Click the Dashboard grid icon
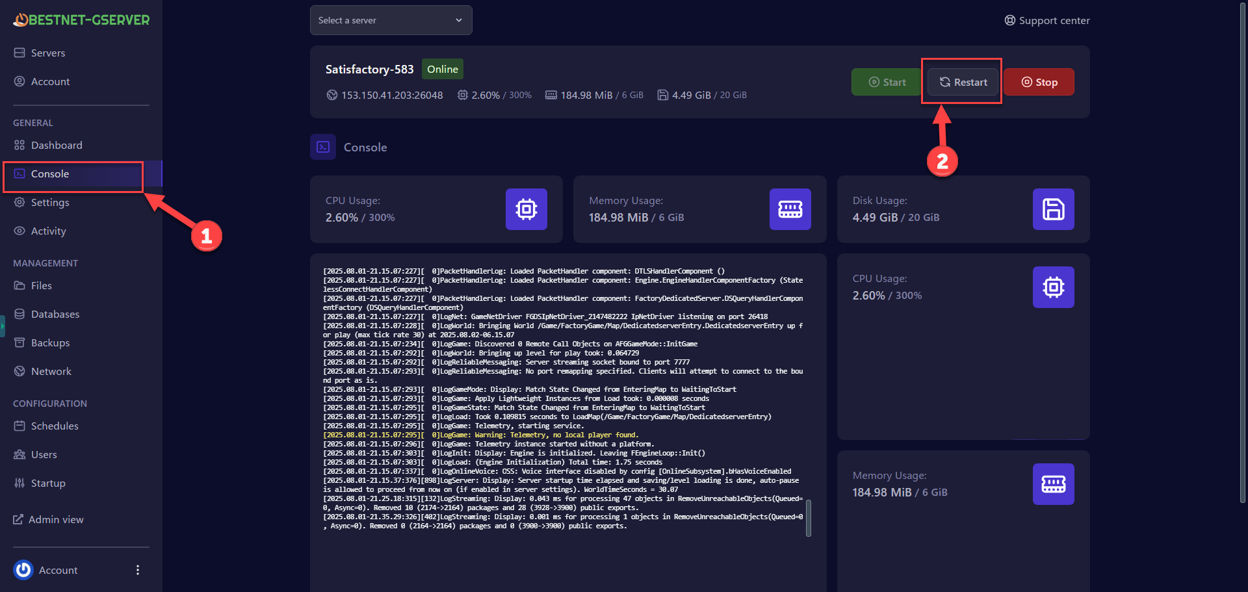The image size is (1248, 592). click(x=19, y=145)
